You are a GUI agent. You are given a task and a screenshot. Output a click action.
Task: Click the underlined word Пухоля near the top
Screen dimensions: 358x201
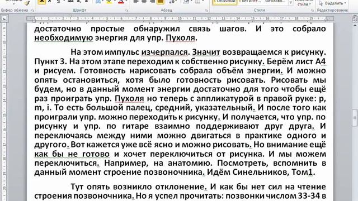[x=180, y=38]
